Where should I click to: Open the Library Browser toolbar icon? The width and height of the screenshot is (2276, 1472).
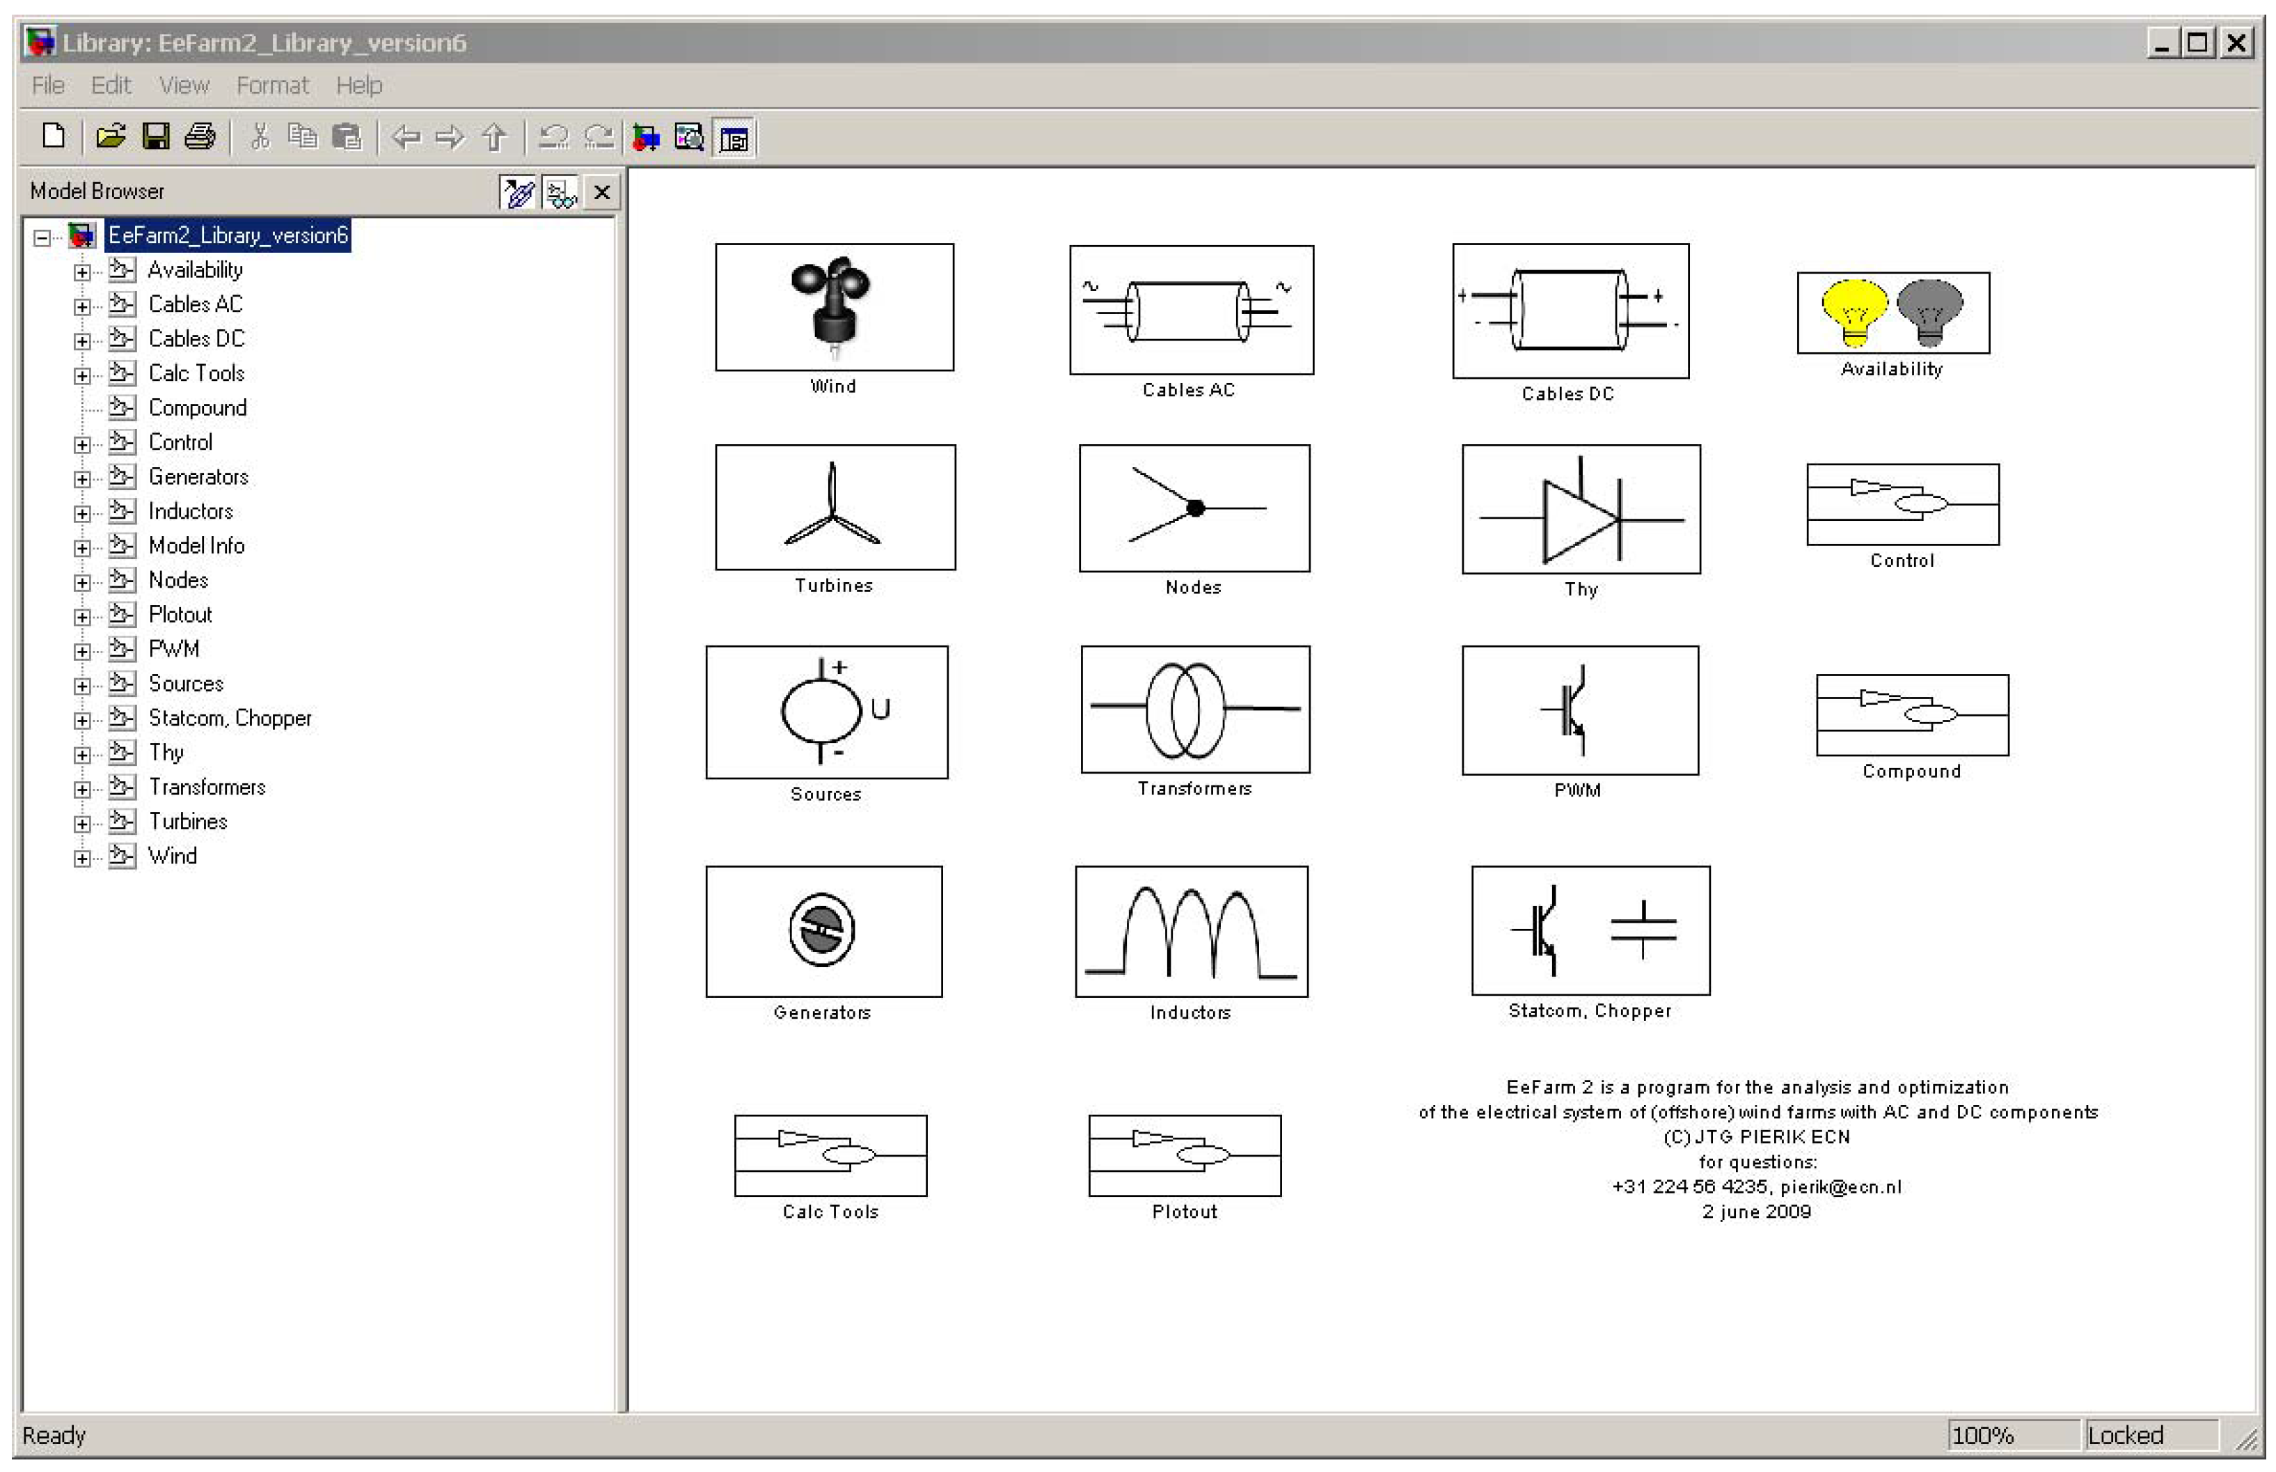[x=645, y=138]
